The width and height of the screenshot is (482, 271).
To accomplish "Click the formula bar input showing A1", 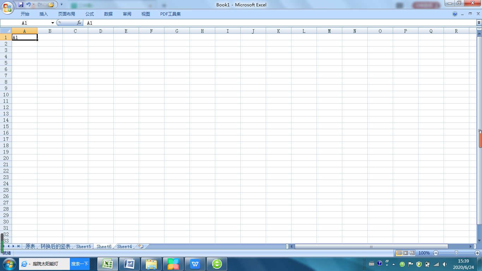I will point(281,23).
